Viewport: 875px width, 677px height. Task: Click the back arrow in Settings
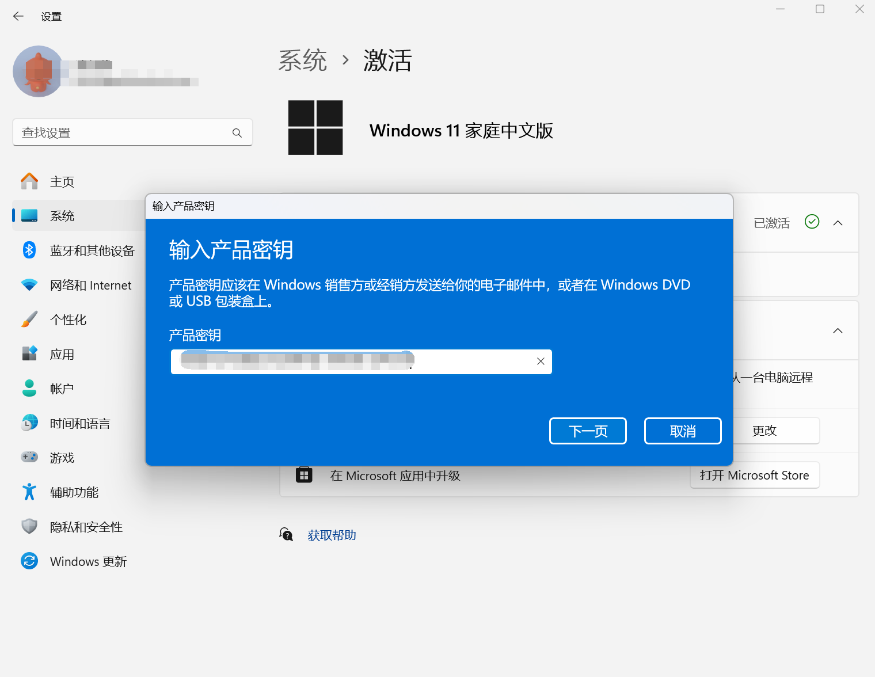pyautogui.click(x=18, y=16)
